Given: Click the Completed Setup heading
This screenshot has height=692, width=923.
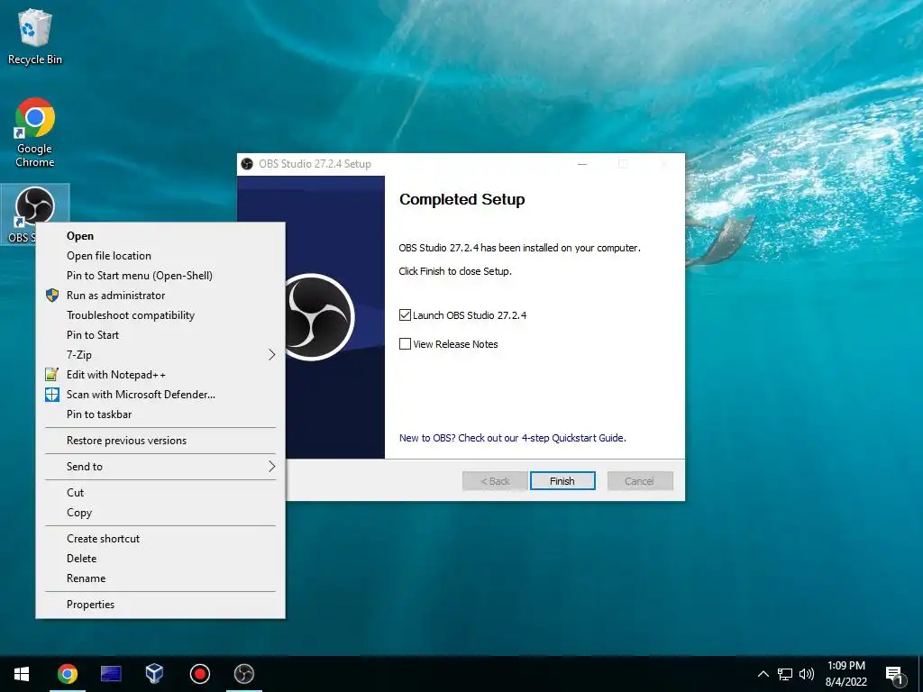Looking at the screenshot, I should pyautogui.click(x=462, y=199).
